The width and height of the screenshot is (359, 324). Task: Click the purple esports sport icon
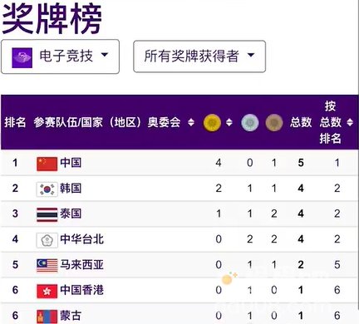click(x=22, y=57)
